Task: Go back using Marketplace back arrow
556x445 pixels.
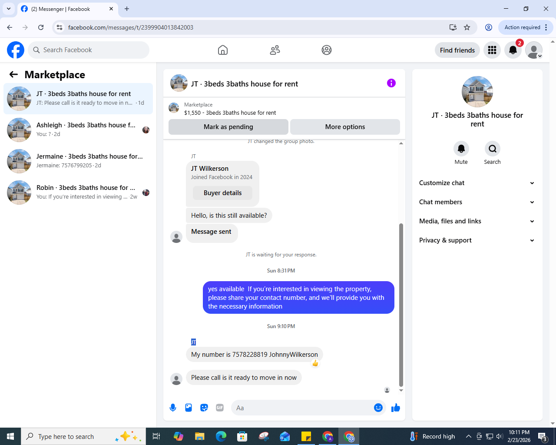Action: tap(13, 74)
